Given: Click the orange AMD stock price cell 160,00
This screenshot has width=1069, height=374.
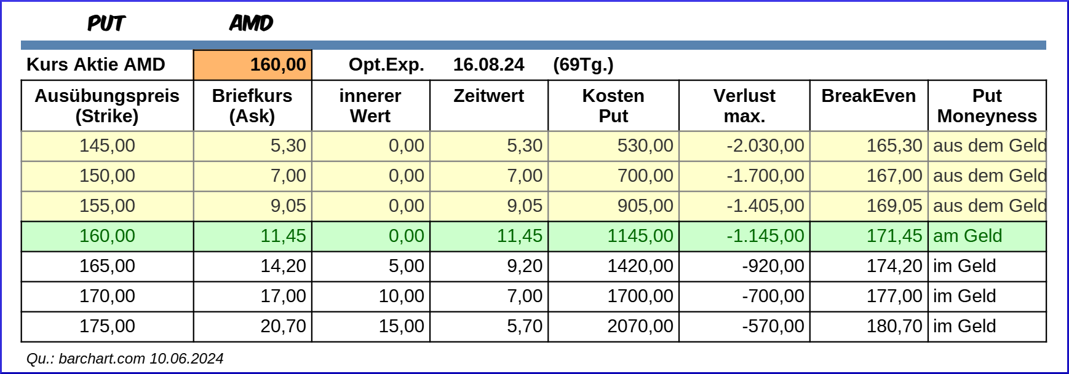Looking at the screenshot, I should 253,65.
